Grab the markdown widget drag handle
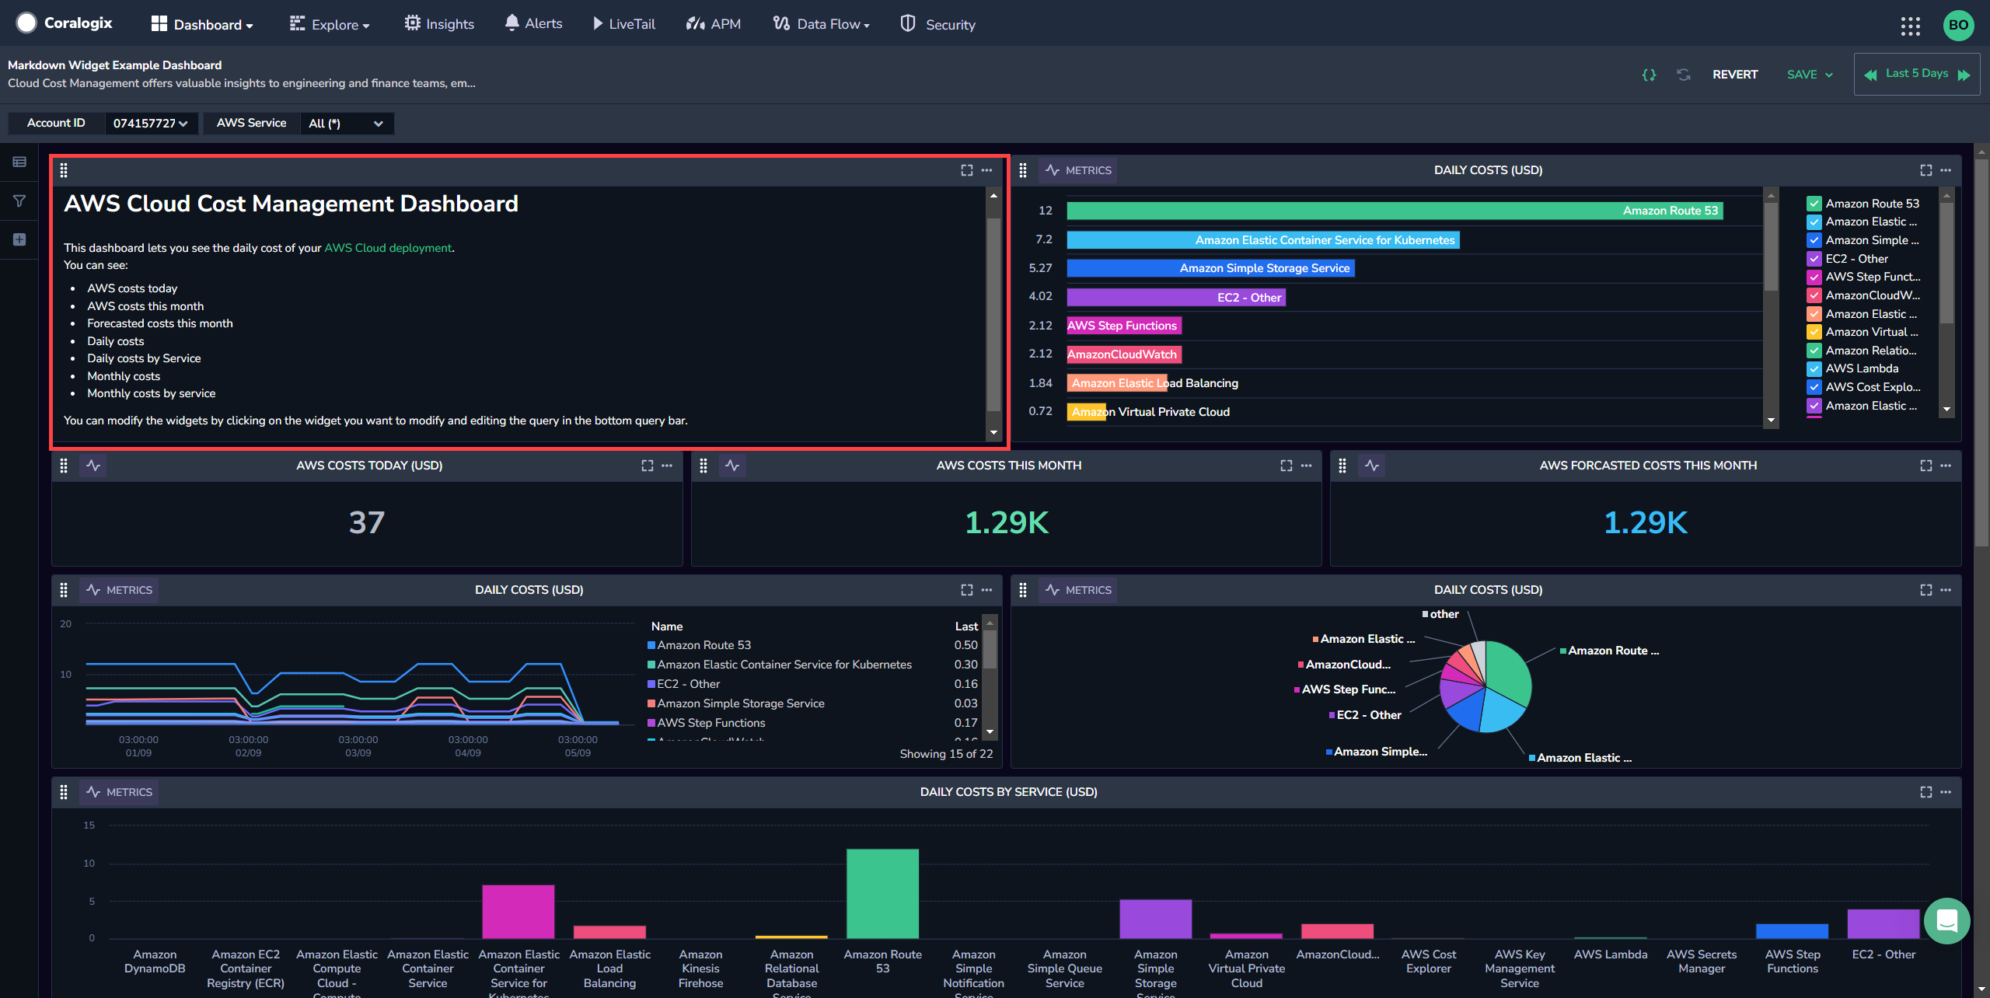This screenshot has width=1990, height=998. tap(64, 170)
